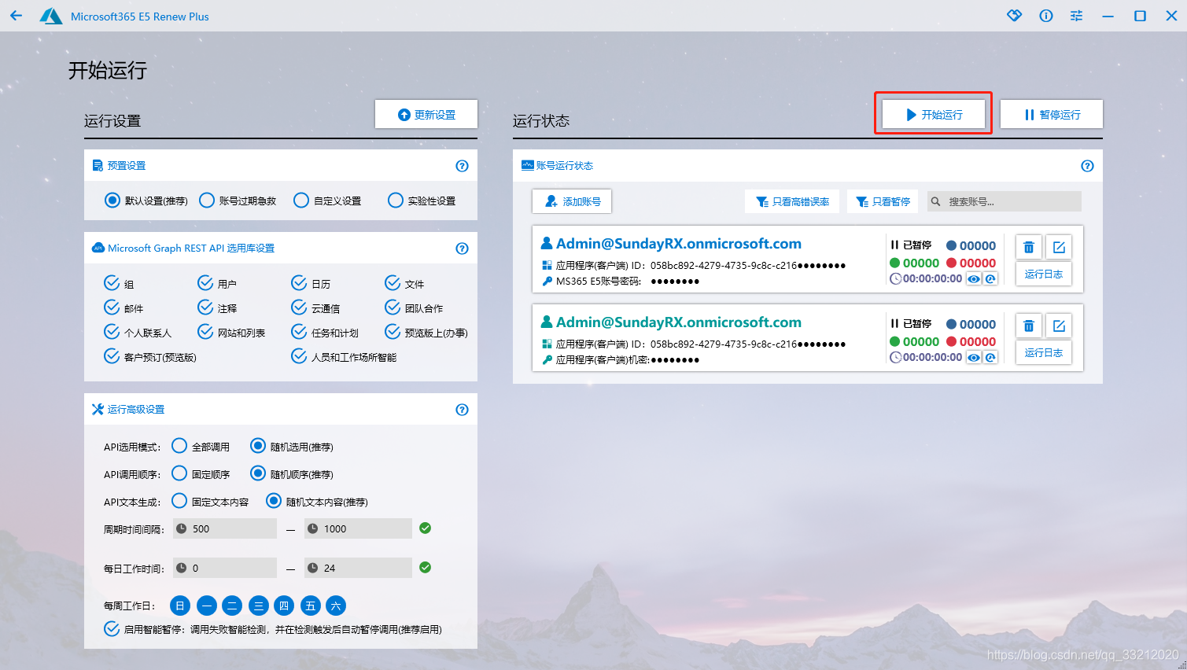Open settings sliders icon in title bar
Viewport: 1187px width, 670px height.
(x=1076, y=16)
